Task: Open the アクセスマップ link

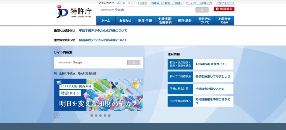Action: [x=225, y=3]
